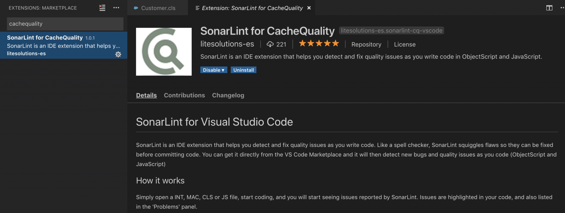Clear the extensions search results icon
This screenshot has width=565, height=213.
[x=102, y=8]
